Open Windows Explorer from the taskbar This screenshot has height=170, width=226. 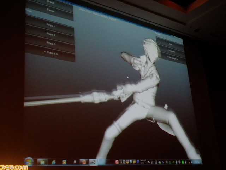[x=42, y=162]
